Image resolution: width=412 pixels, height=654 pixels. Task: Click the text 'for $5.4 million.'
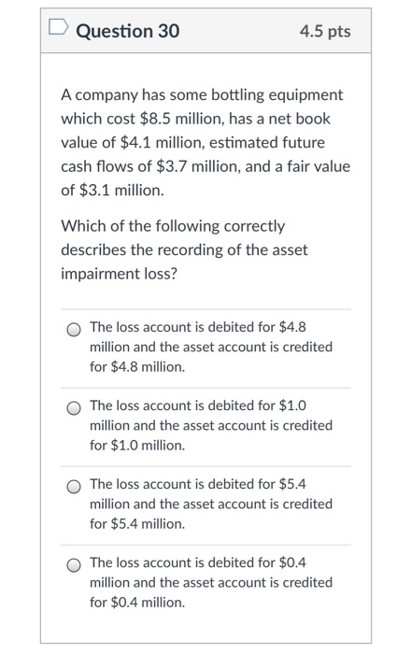pos(137,523)
